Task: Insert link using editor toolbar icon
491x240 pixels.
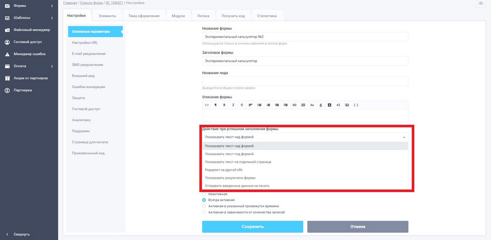Action: tap(294, 105)
